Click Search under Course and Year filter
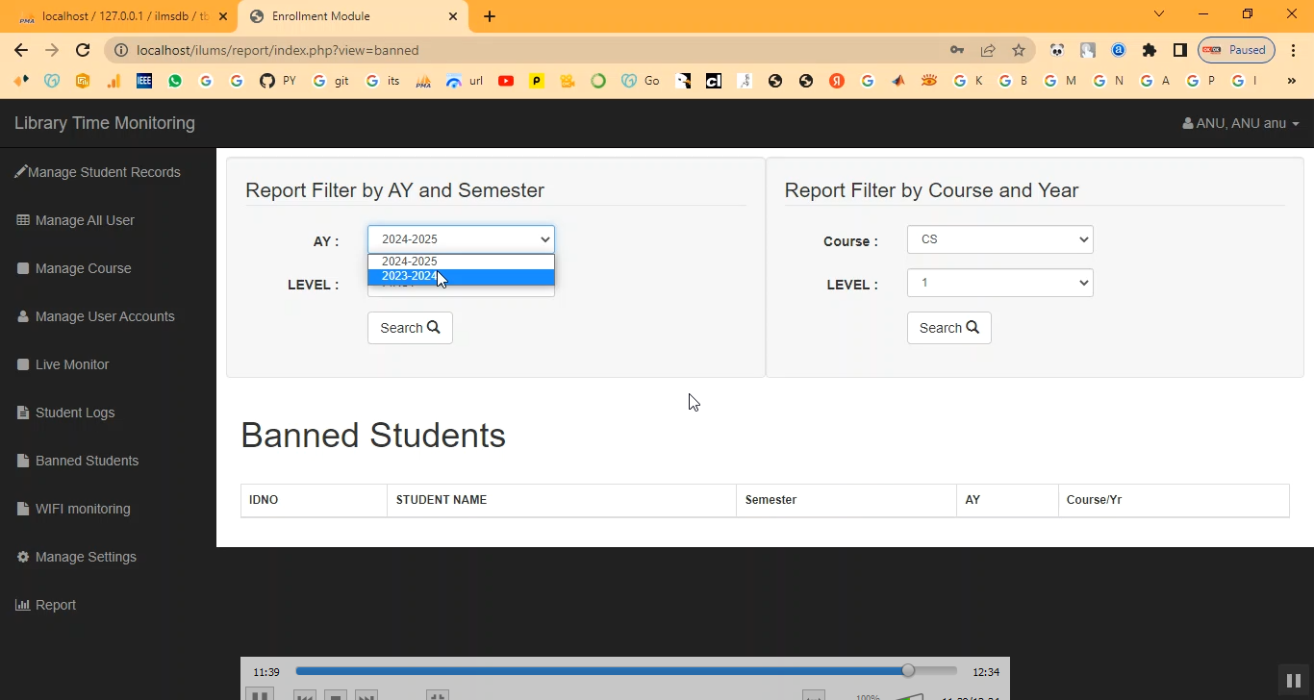The width and height of the screenshot is (1314, 700). click(948, 328)
